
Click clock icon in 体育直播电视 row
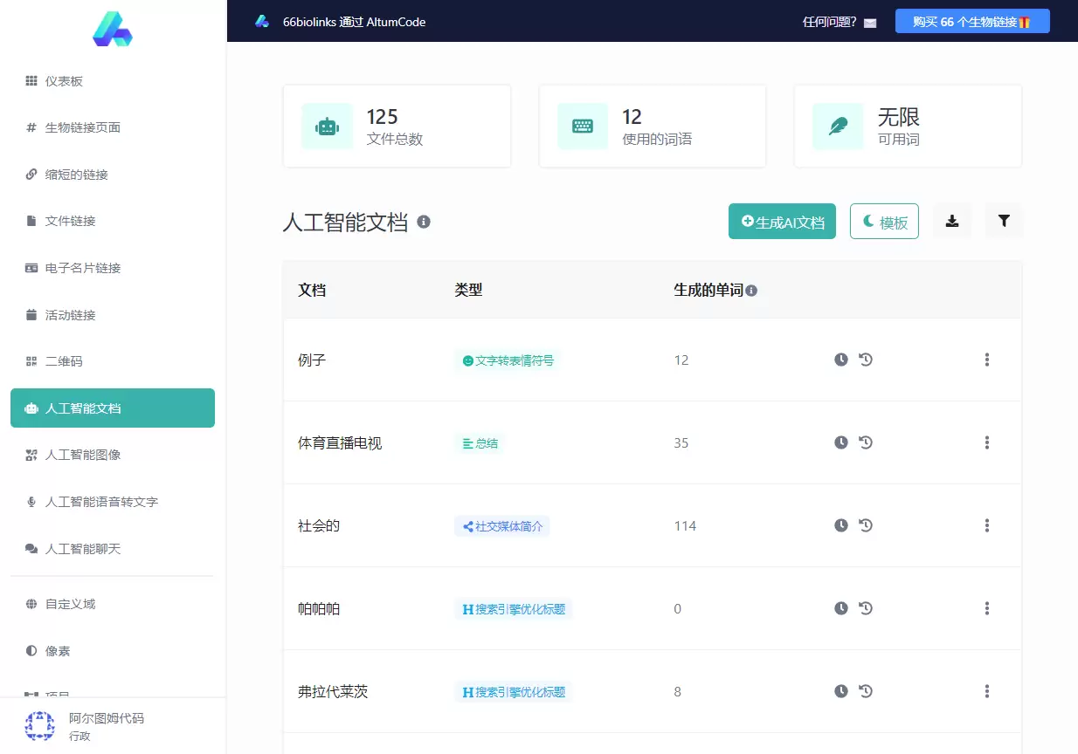[841, 442]
